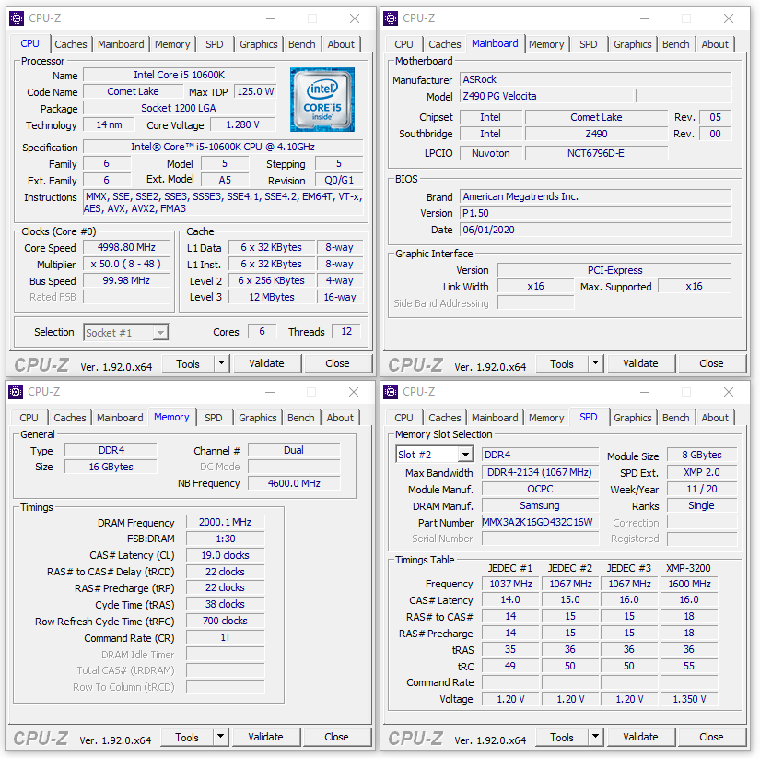This screenshot has width=760, height=758.
Task: Click Close button in CPU window
Action: click(x=337, y=363)
